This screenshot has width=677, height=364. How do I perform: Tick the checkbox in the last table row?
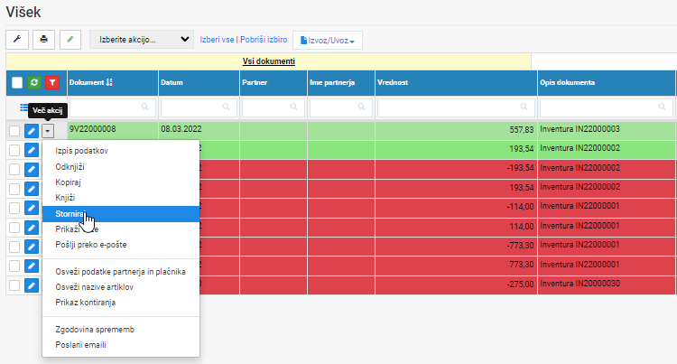pos(14,285)
